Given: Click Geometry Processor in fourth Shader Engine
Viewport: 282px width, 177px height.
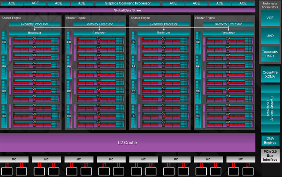Looking at the screenshot, I should (229, 24).
